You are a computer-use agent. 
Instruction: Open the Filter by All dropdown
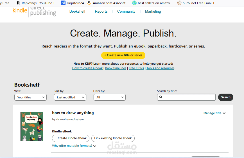(110, 97)
